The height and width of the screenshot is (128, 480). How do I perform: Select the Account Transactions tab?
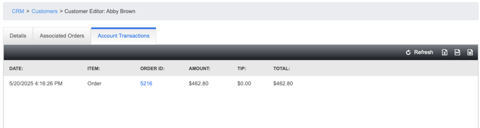(x=123, y=36)
